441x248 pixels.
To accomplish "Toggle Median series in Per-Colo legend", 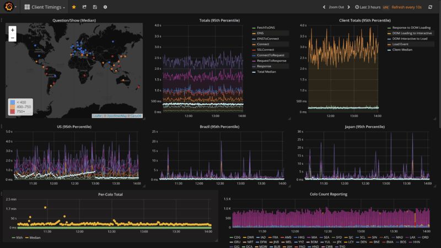I will [x=35, y=238].
